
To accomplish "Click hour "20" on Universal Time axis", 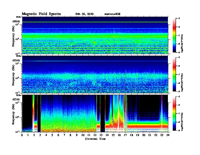I will coord(144,135).
